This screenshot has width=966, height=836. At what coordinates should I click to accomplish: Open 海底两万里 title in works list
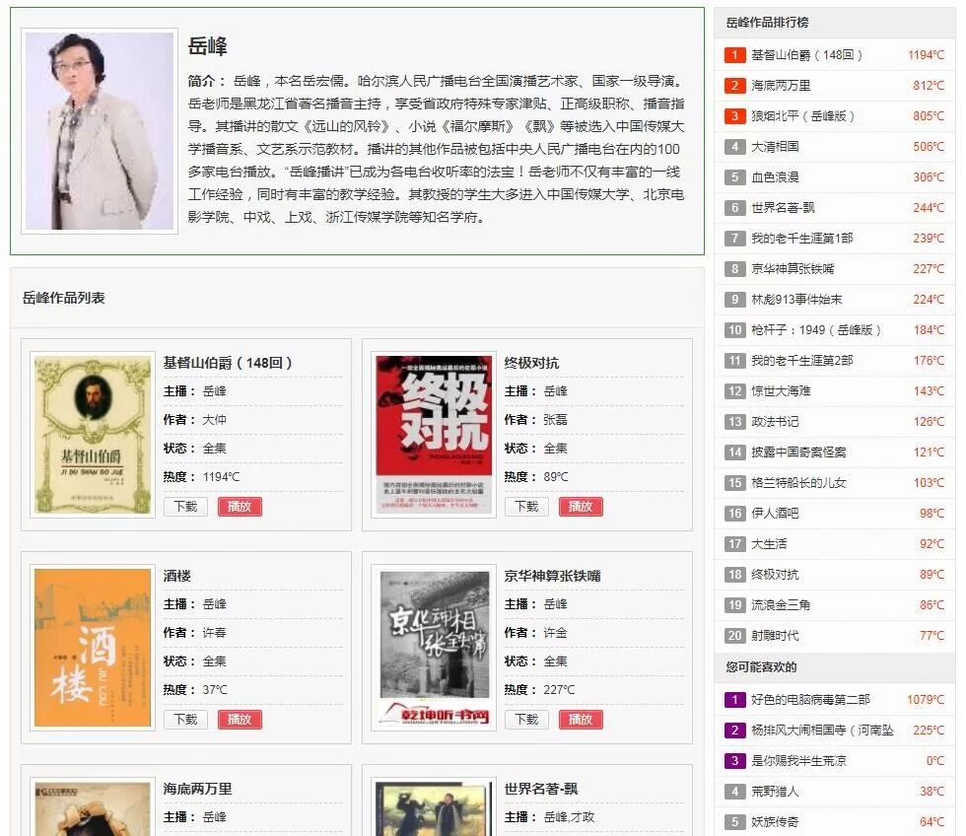pos(197,790)
